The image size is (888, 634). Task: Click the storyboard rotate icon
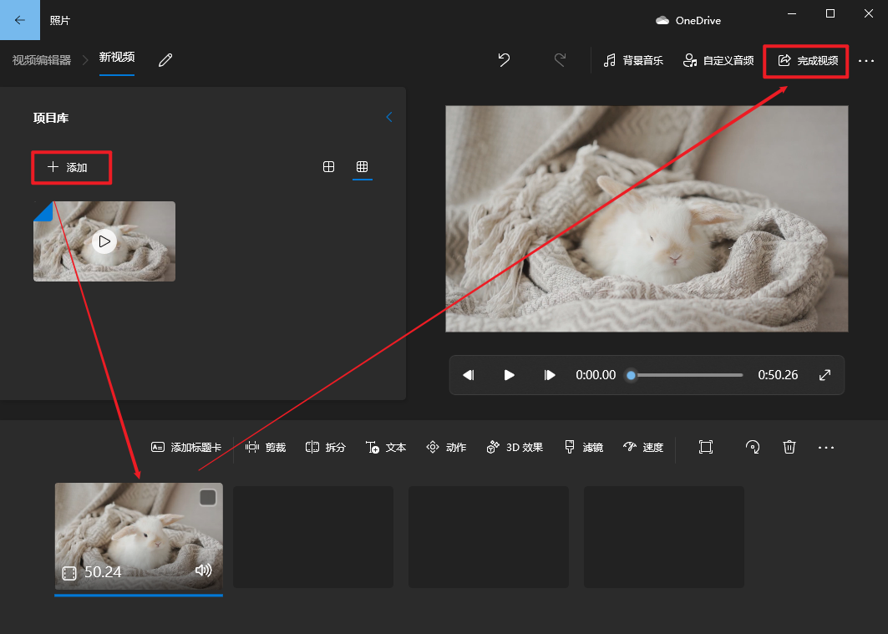(752, 447)
